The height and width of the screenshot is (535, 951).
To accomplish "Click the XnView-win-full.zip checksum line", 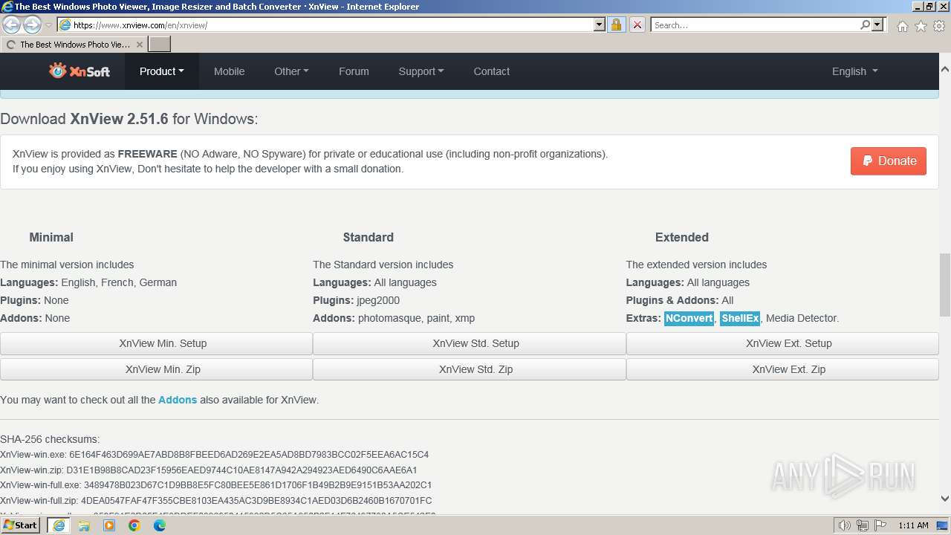I will pyautogui.click(x=216, y=501).
